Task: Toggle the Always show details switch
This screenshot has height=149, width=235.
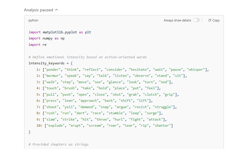Action: click(x=196, y=20)
